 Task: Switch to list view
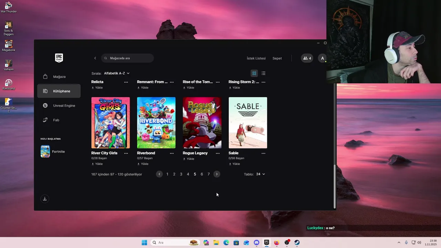pyautogui.click(x=263, y=73)
